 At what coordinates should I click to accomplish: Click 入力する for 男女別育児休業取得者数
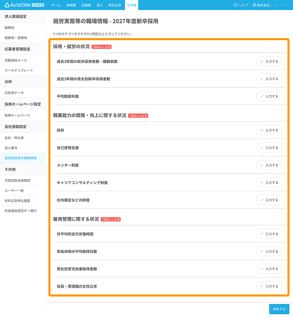pos(269,269)
